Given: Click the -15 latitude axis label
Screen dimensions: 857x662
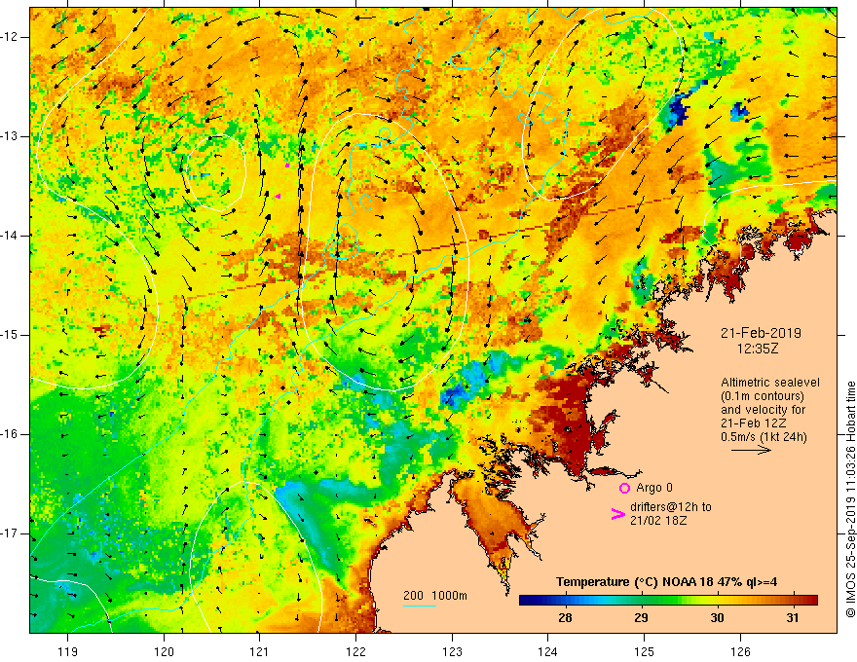Looking at the screenshot, I should (x=10, y=335).
